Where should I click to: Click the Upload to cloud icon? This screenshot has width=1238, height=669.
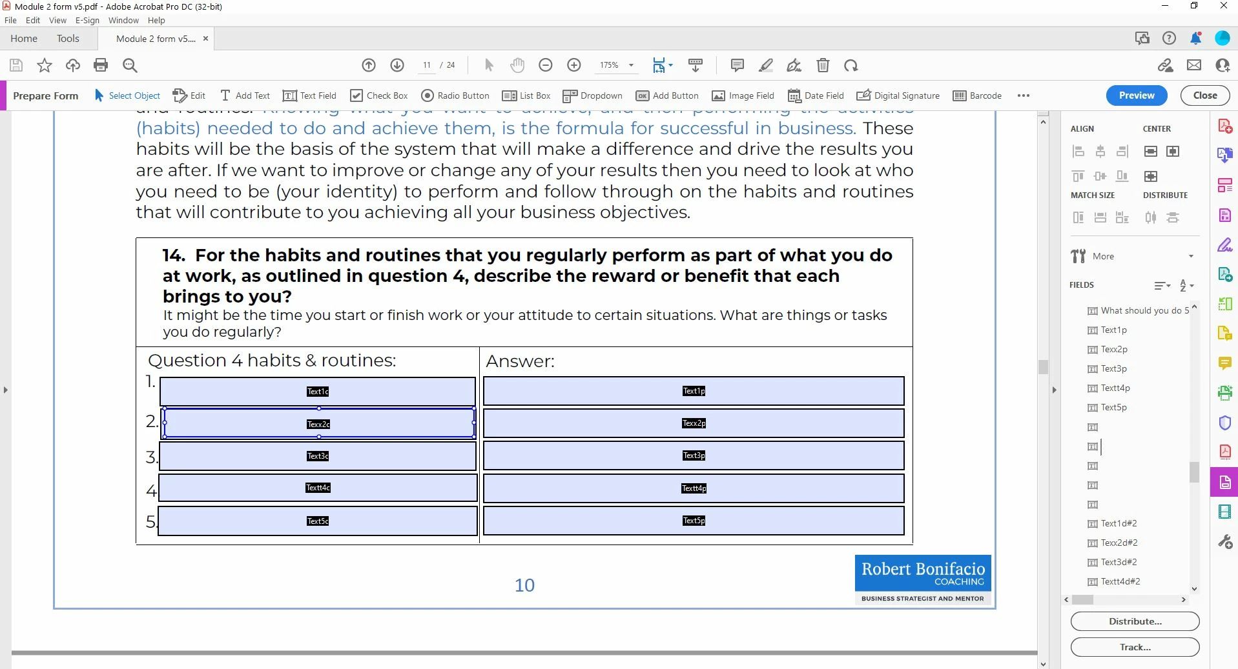[x=73, y=65]
